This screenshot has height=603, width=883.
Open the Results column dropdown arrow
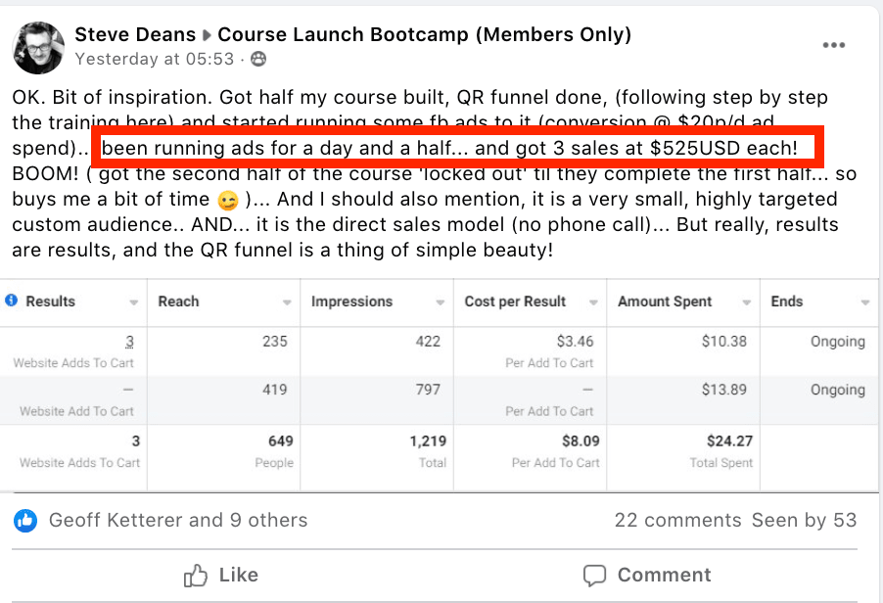[x=134, y=302]
